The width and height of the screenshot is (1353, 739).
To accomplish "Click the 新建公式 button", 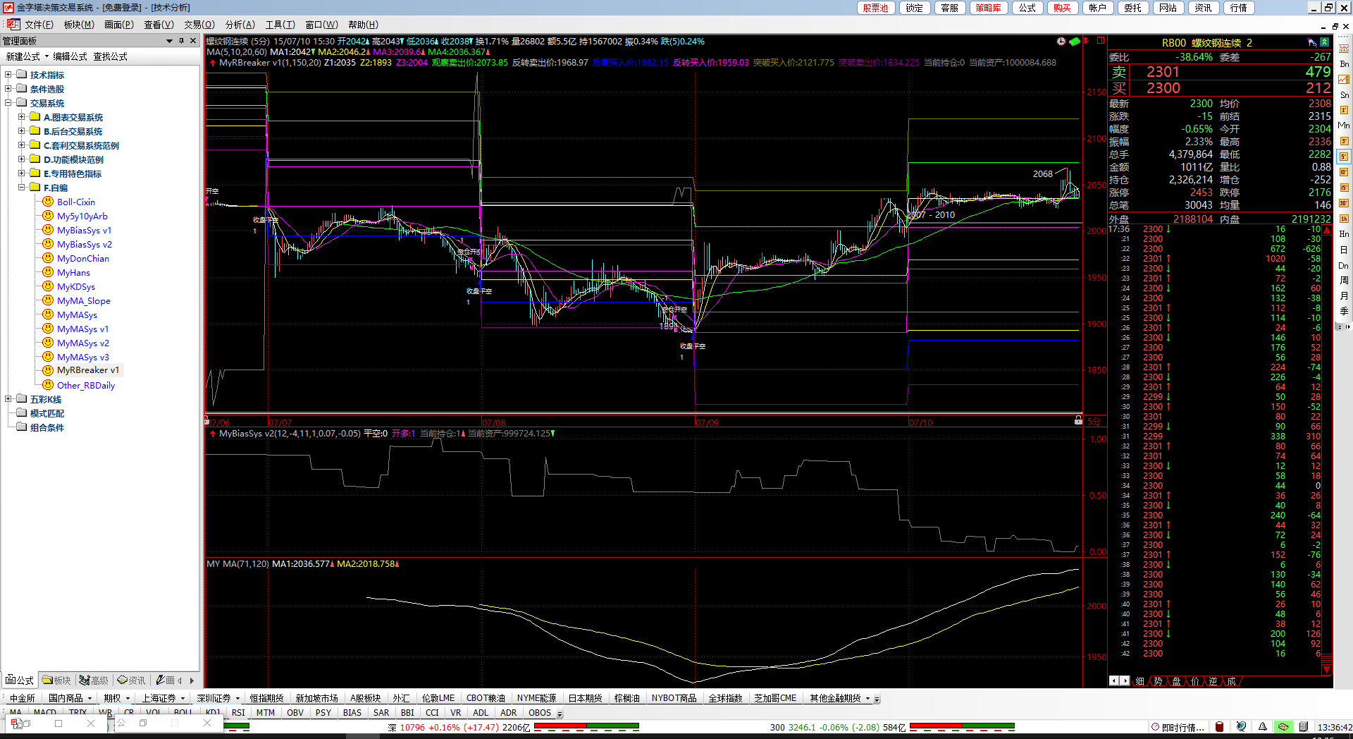I will [x=23, y=56].
